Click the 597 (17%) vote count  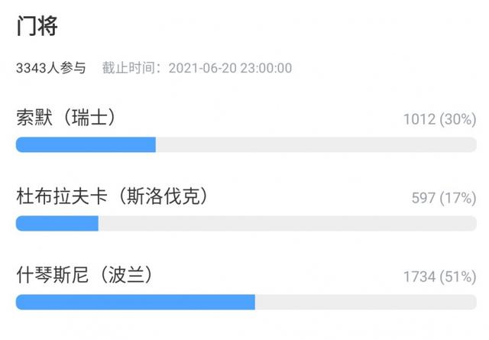click(x=444, y=198)
